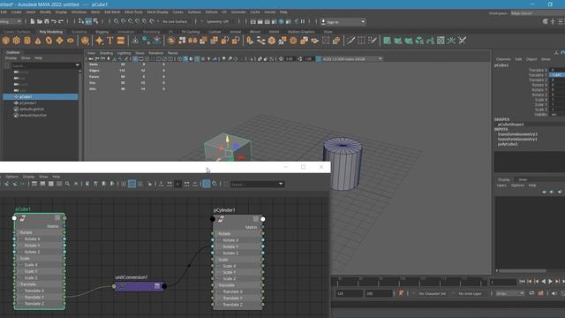Open the Multi-Cut tool in the shelf
The width and height of the screenshot is (565, 318).
(x=351, y=41)
